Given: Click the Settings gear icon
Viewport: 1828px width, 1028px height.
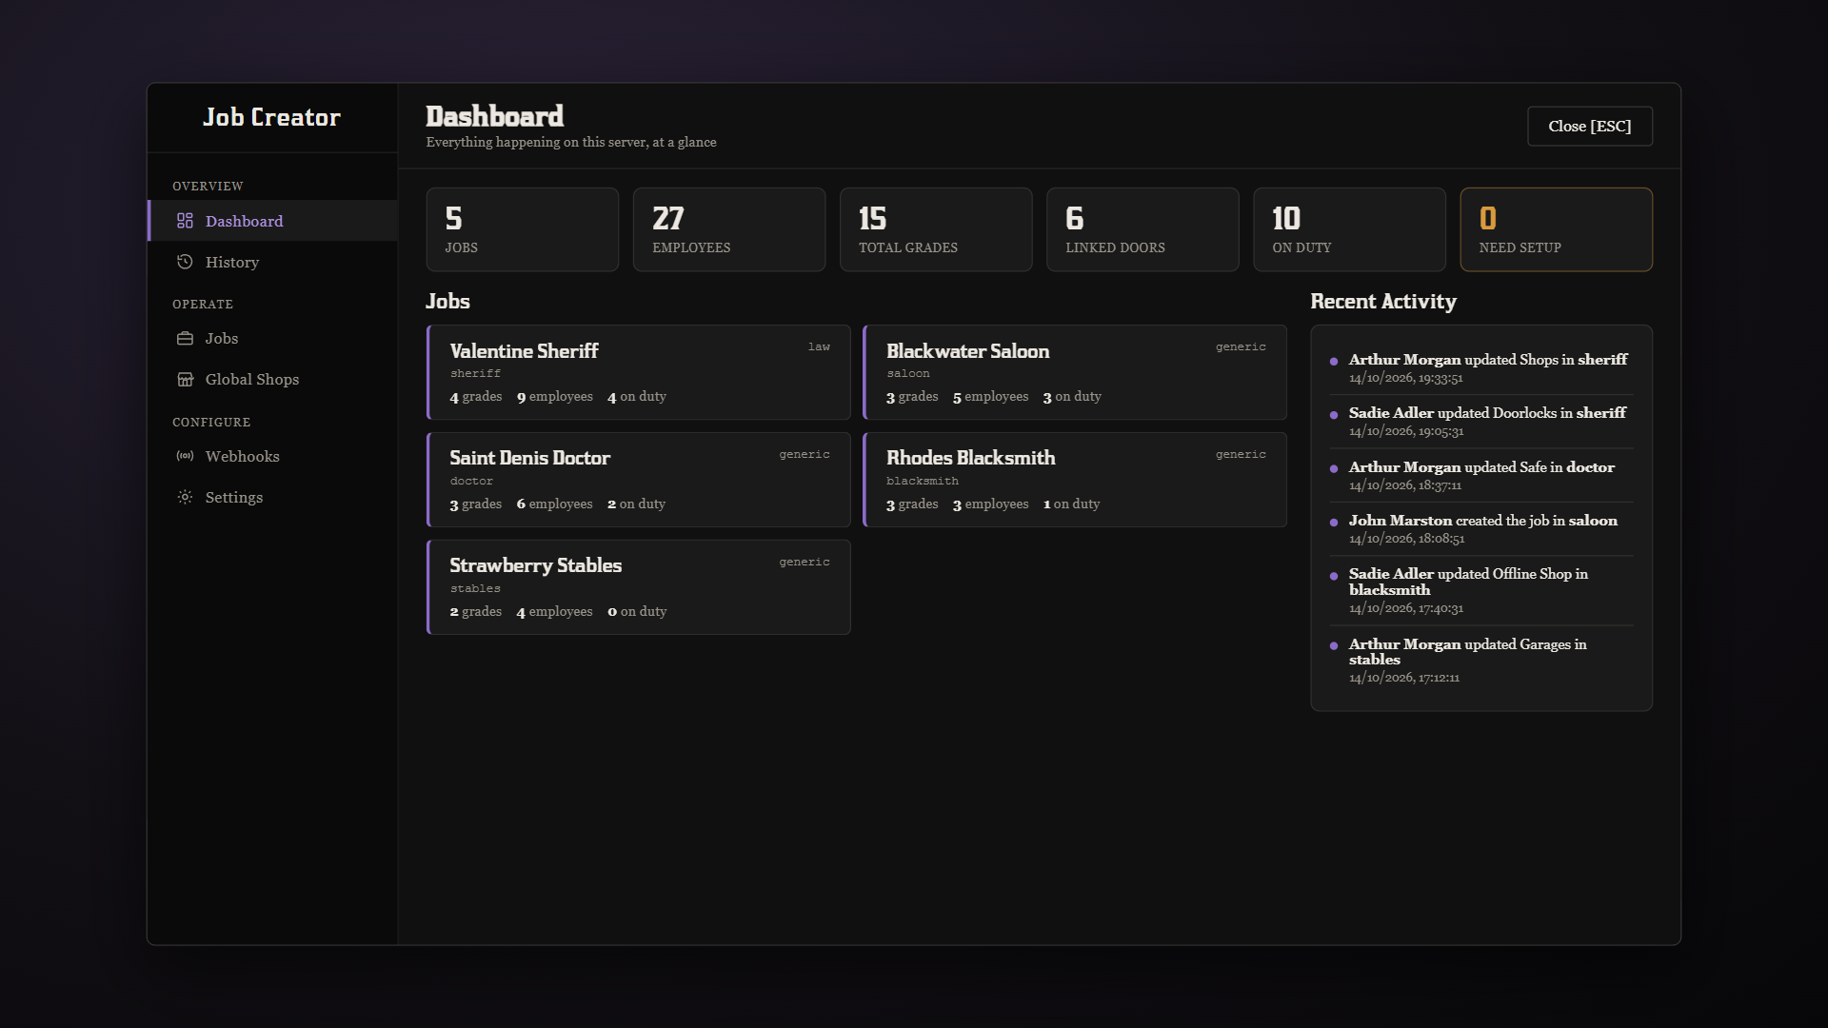Looking at the screenshot, I should pos(185,497).
